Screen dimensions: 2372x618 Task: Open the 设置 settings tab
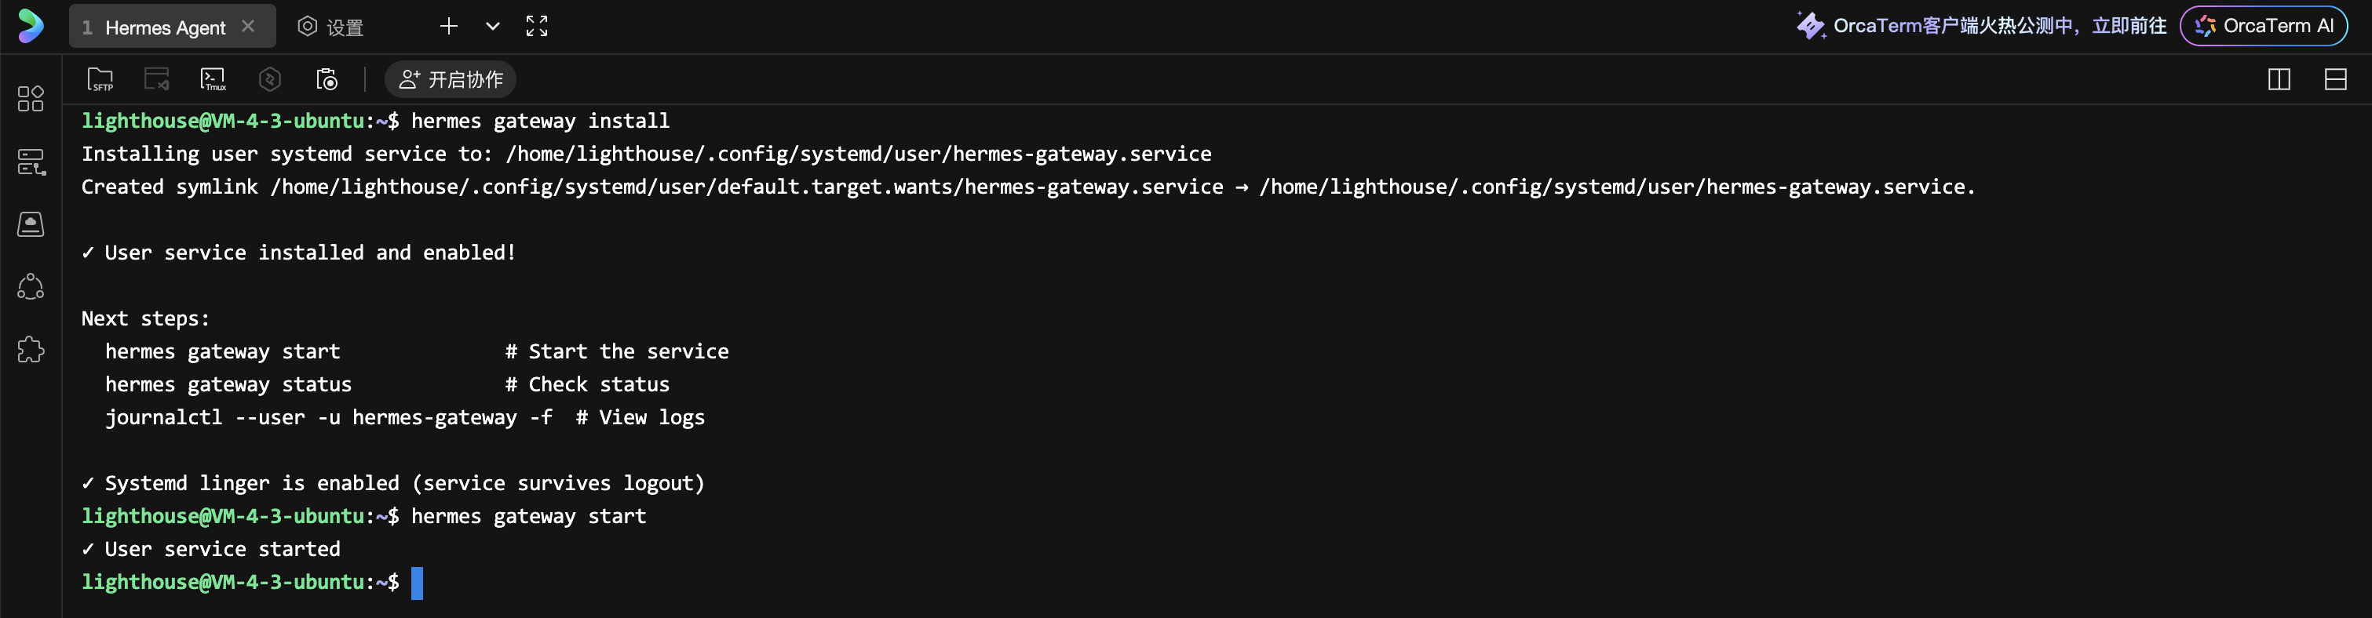[331, 27]
